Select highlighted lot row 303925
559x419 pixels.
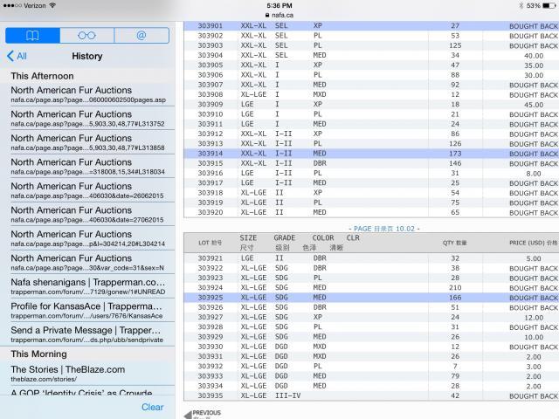point(371,297)
